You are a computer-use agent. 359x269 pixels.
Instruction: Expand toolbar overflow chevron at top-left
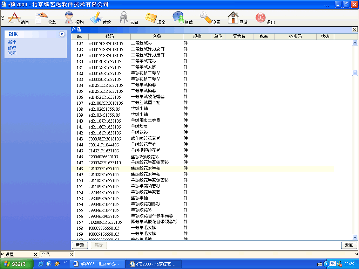click(3, 17)
